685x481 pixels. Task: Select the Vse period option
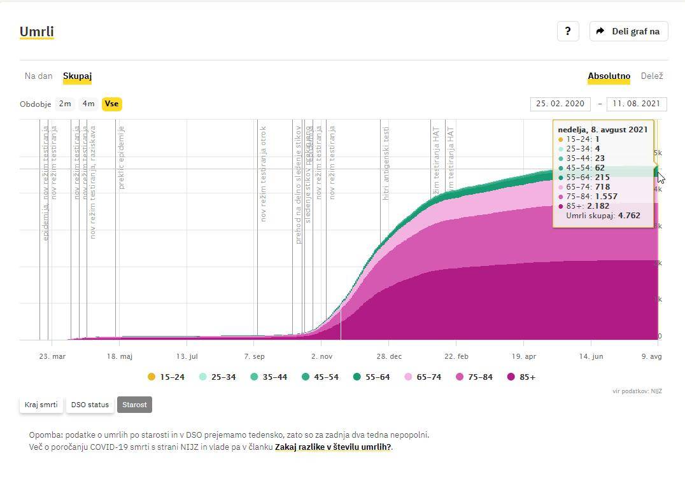(x=112, y=104)
